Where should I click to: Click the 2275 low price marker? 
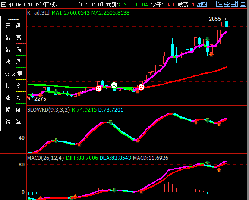coord(40,99)
